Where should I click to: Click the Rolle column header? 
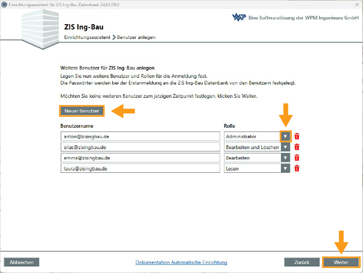(229, 126)
